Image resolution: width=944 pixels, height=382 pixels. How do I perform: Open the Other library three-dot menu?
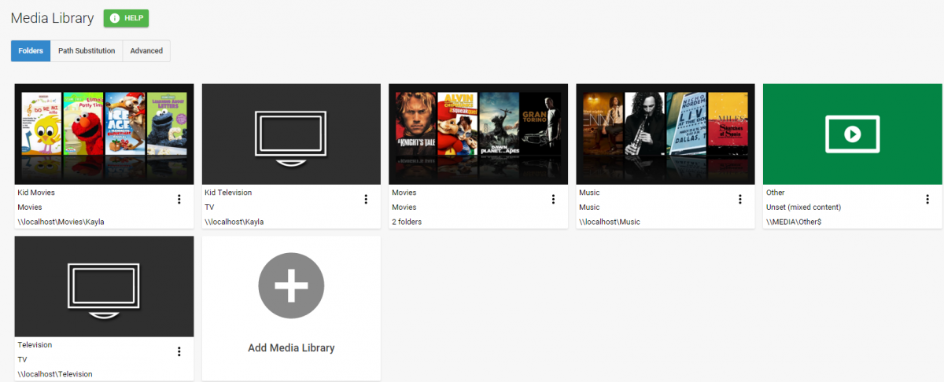(927, 199)
